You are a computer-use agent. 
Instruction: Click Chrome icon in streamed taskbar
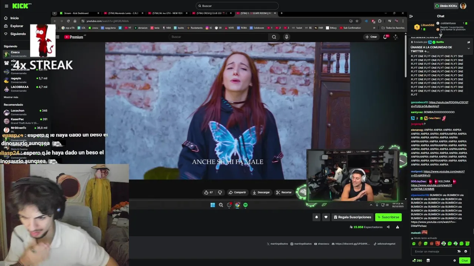point(237,205)
